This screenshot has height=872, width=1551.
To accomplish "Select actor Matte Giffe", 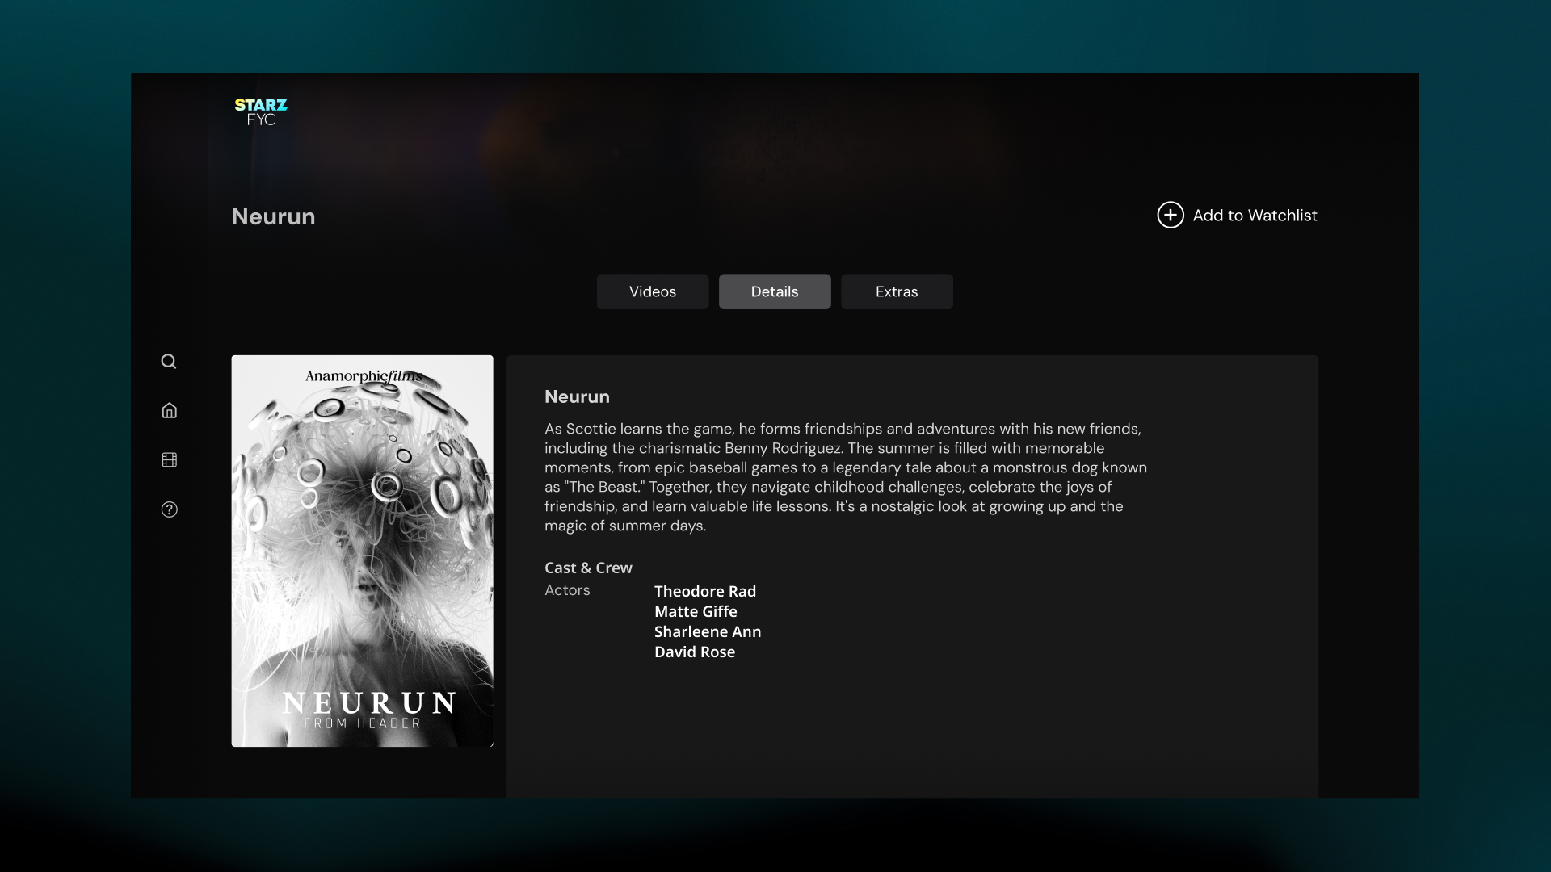I will point(696,611).
